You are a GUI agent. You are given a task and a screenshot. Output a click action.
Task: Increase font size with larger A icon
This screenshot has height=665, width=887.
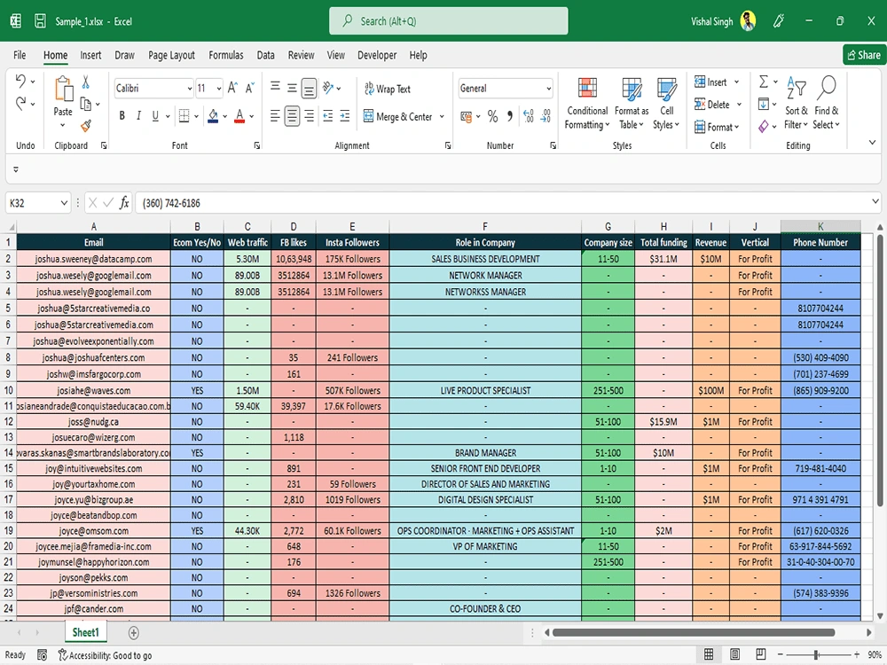(232, 88)
